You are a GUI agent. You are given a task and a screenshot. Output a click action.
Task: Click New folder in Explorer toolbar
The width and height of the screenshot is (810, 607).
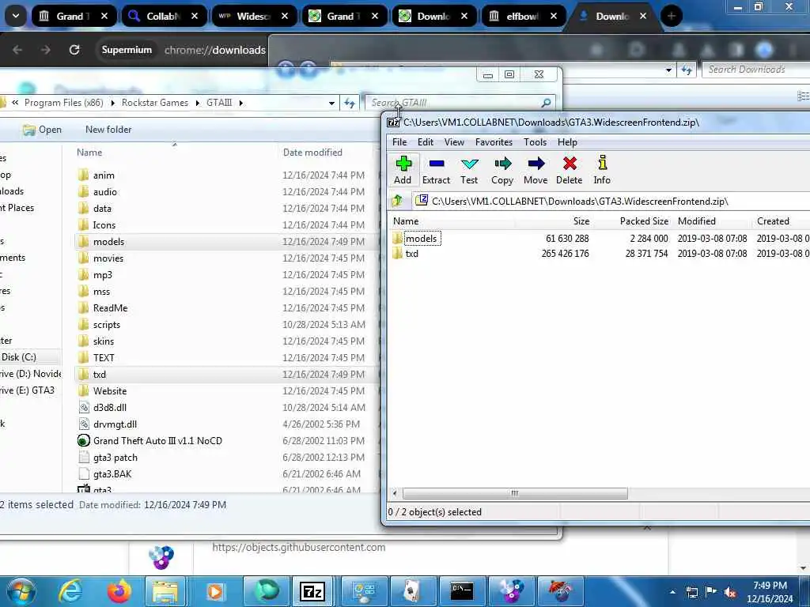(x=108, y=130)
